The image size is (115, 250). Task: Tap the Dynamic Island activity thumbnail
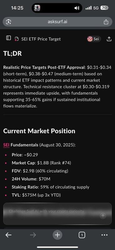pyautogui.click(x=37, y=8)
